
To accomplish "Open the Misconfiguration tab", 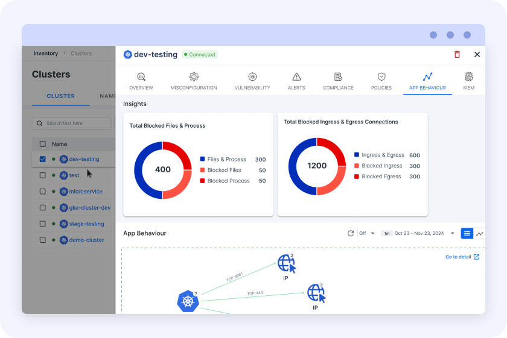I will [194, 81].
